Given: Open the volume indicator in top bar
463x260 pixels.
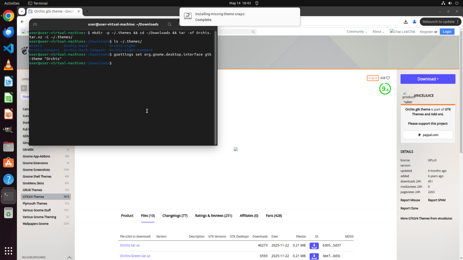Looking at the screenshot, I should (450, 3).
